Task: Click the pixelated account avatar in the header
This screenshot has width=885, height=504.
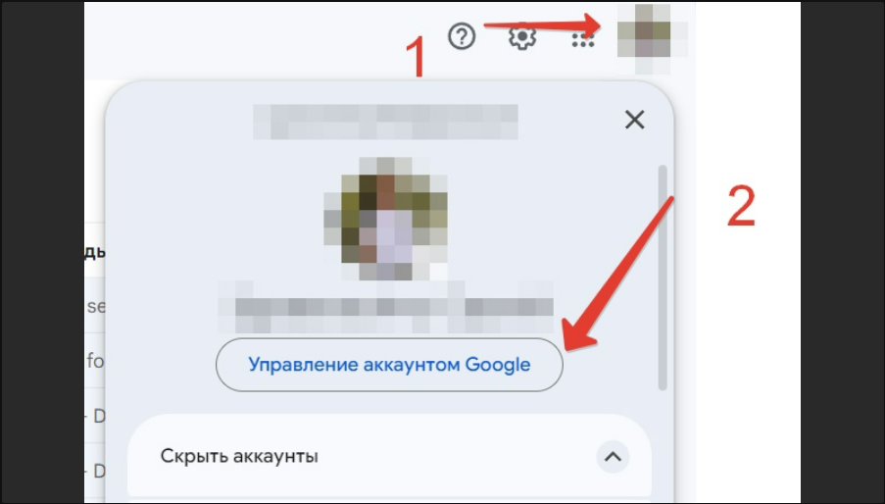Action: (x=652, y=38)
